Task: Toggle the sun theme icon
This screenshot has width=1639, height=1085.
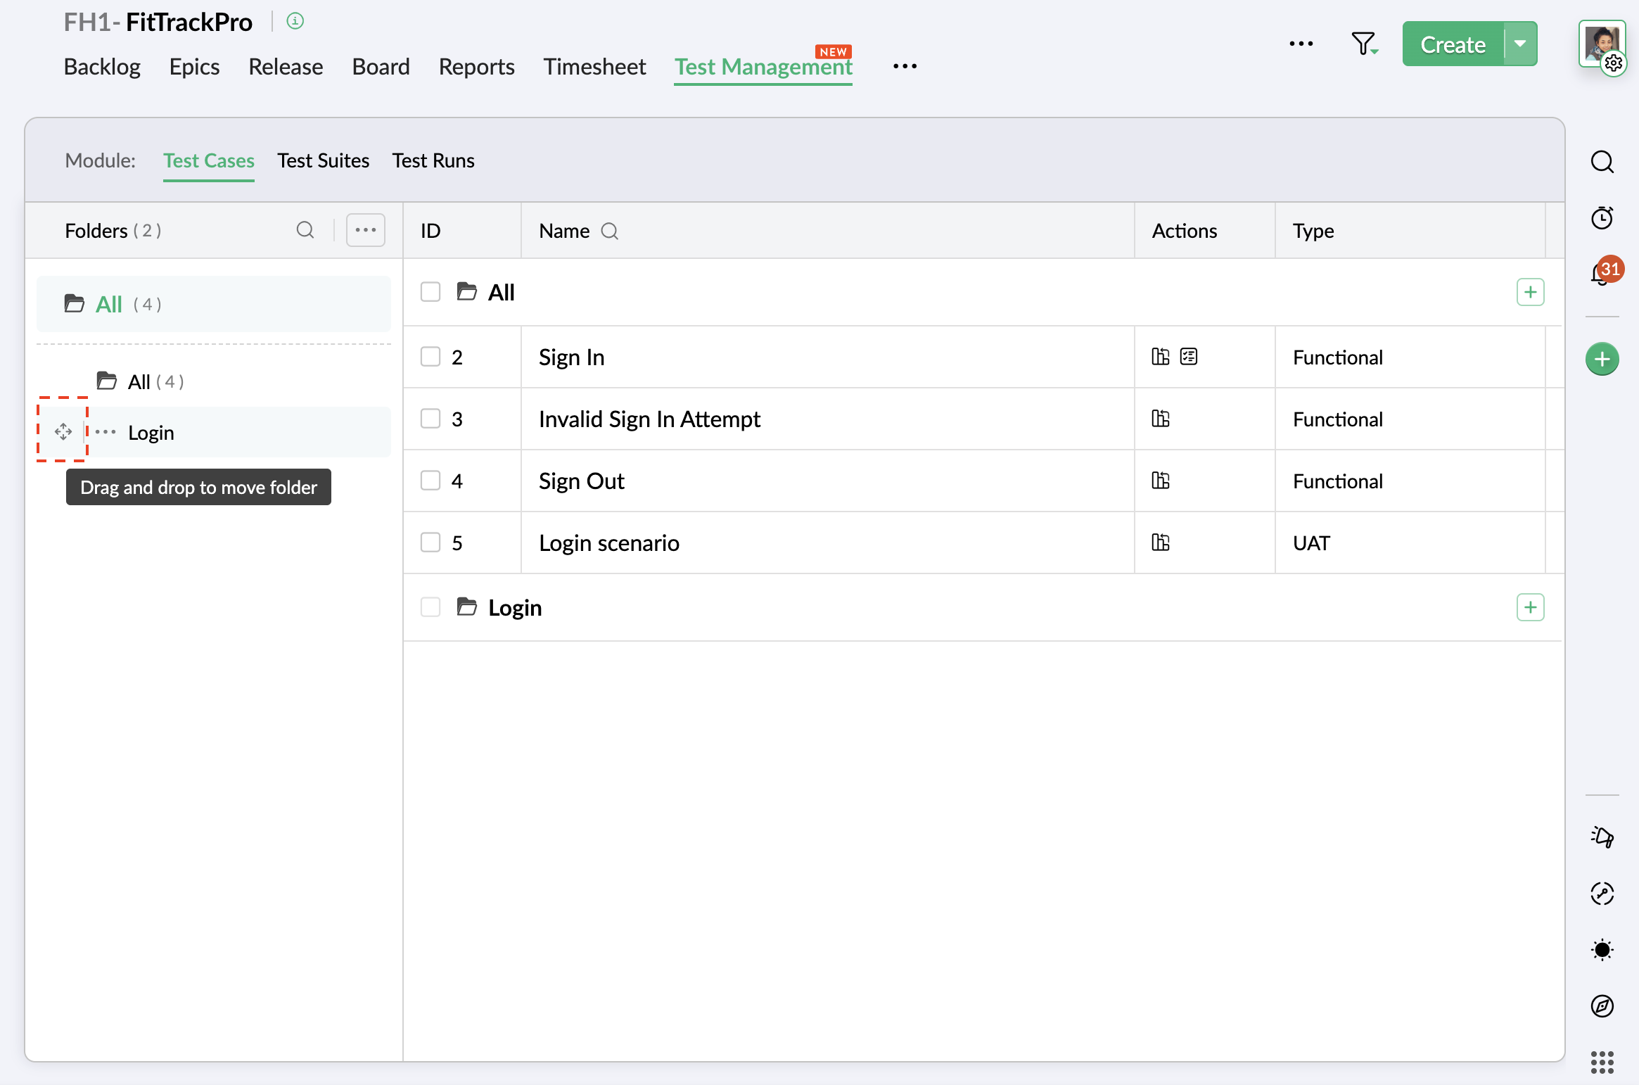Action: [x=1602, y=949]
